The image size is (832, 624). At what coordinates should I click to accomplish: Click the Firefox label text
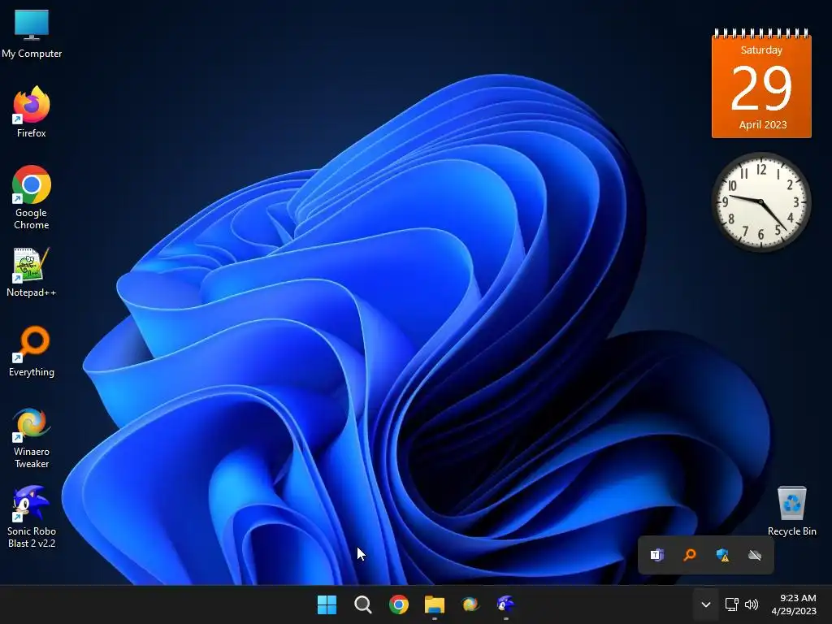(x=32, y=133)
